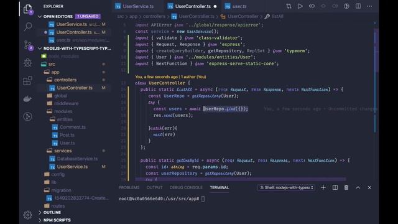This screenshot has height=224, width=398.
Task: Open the Extensions view
Action: click(x=27, y=81)
